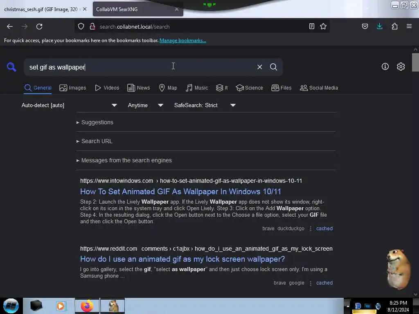Screen dimensions: 419x314
Task: Clear the search query with the X
Action: 259,67
